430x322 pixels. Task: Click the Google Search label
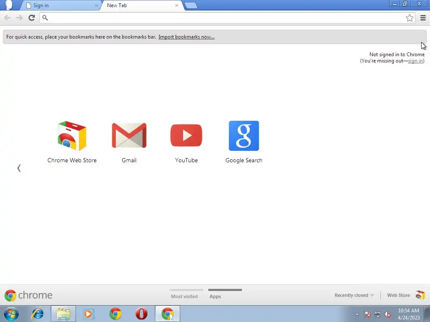tap(244, 160)
